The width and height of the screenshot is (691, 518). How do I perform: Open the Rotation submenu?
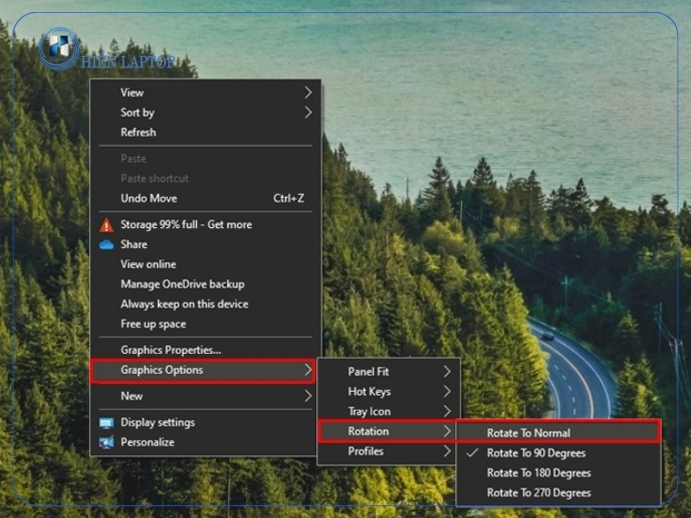tap(388, 431)
